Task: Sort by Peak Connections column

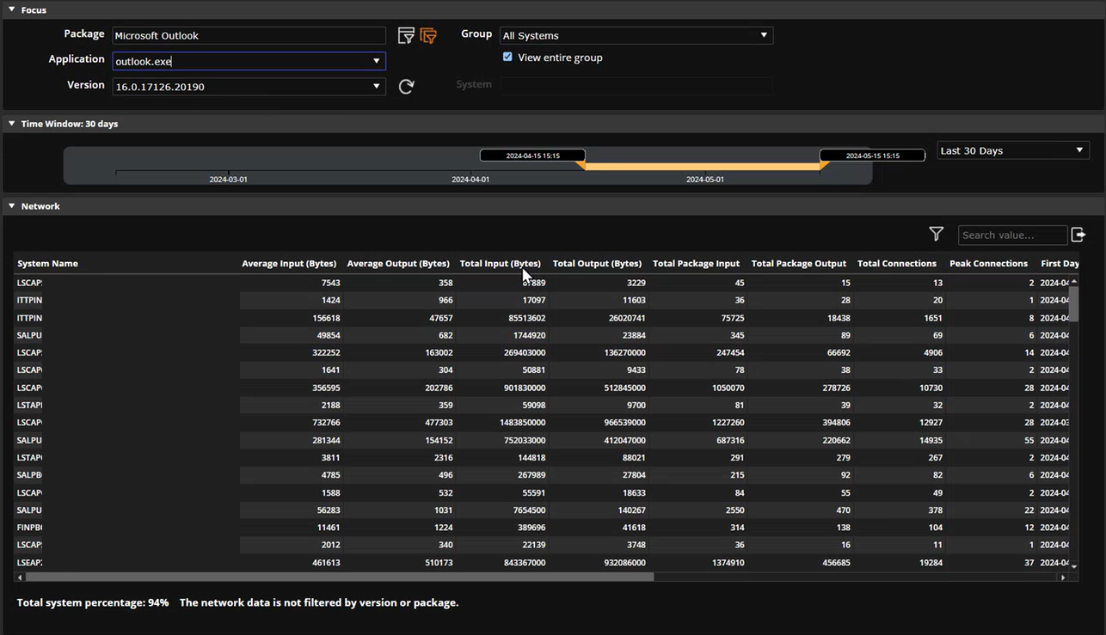Action: click(x=988, y=264)
